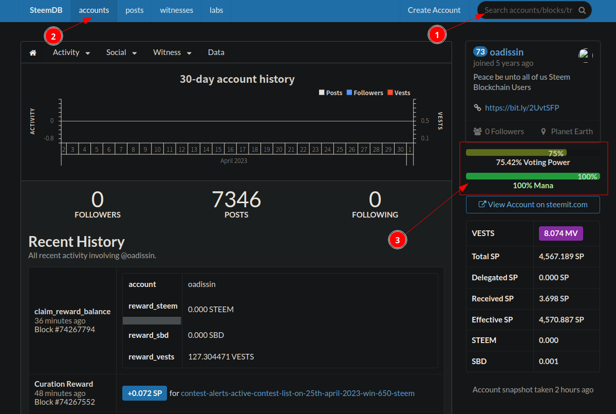The width and height of the screenshot is (616, 414).
Task: Click the oadissin profile avatar image
Action: (584, 55)
